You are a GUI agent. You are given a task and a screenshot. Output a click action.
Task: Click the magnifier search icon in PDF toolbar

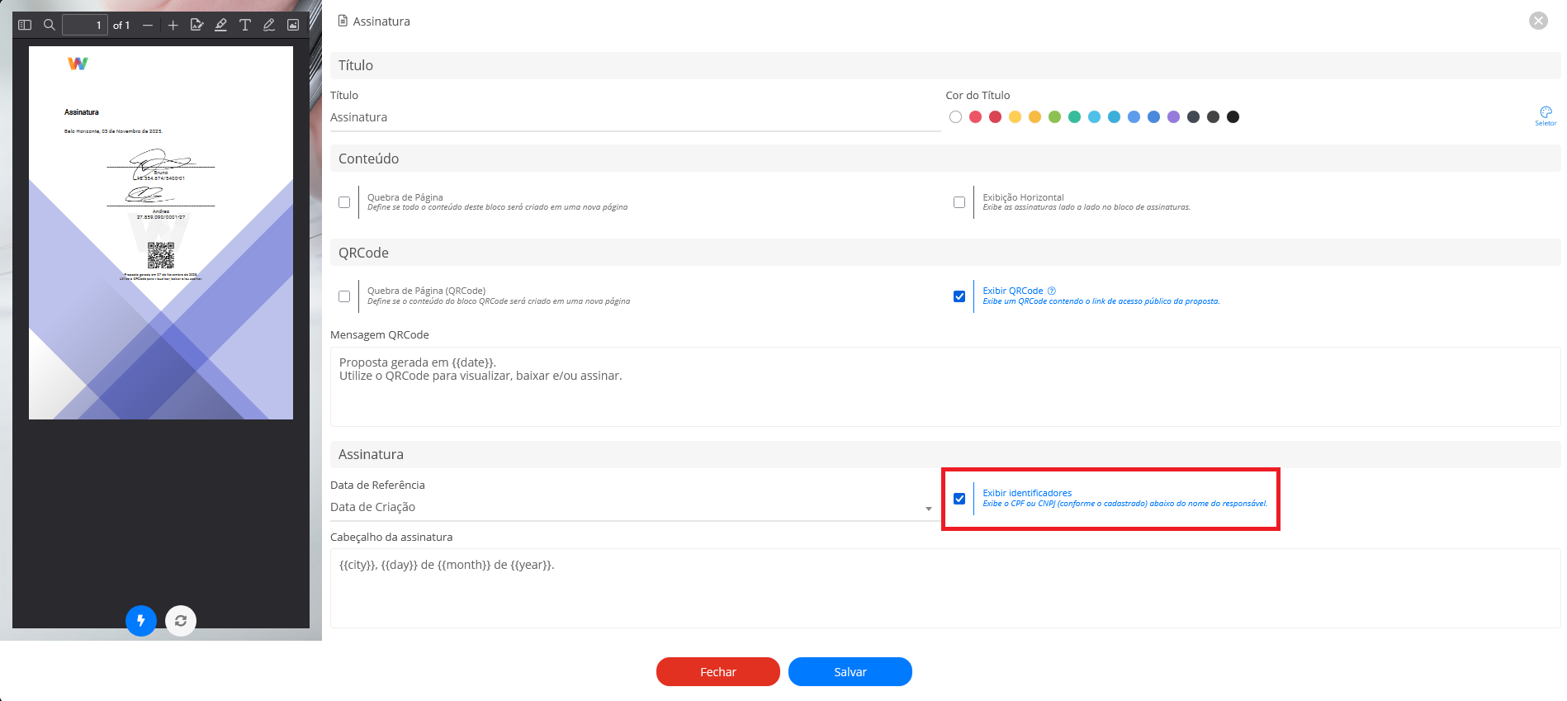(50, 25)
